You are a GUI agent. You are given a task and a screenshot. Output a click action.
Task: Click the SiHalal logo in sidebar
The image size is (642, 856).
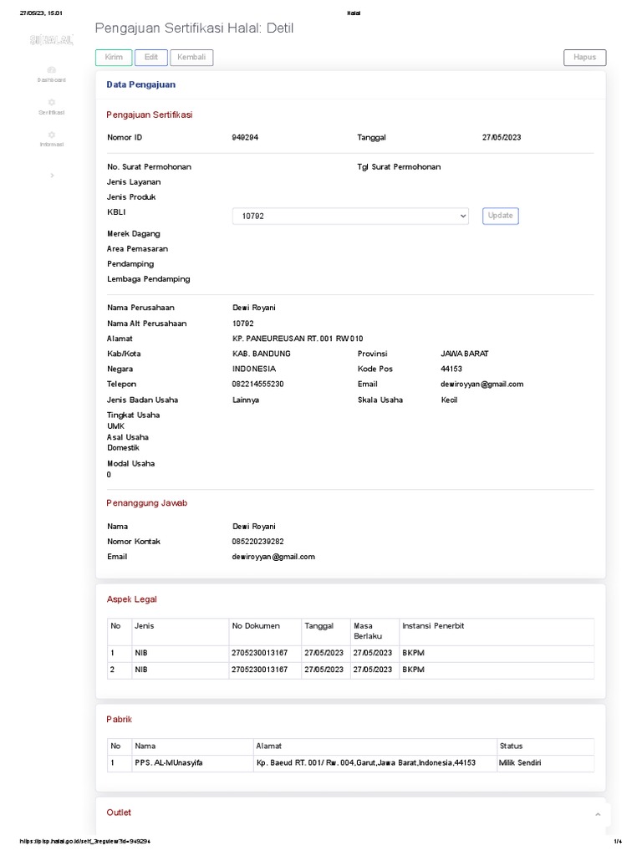[51, 39]
